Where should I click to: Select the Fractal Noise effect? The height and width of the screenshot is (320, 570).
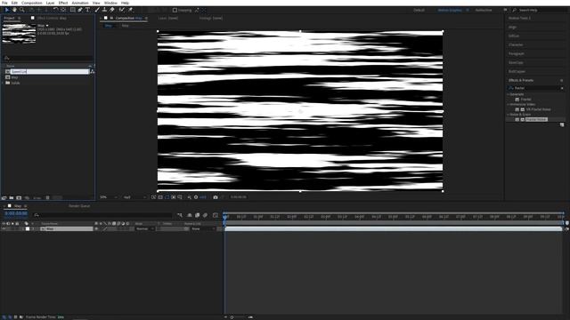tap(536, 119)
